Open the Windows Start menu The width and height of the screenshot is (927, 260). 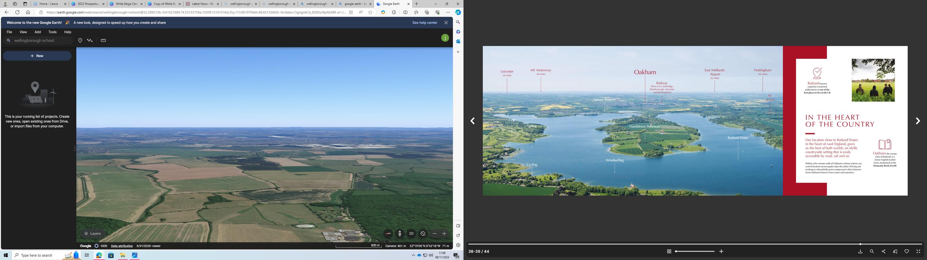pos(6,255)
